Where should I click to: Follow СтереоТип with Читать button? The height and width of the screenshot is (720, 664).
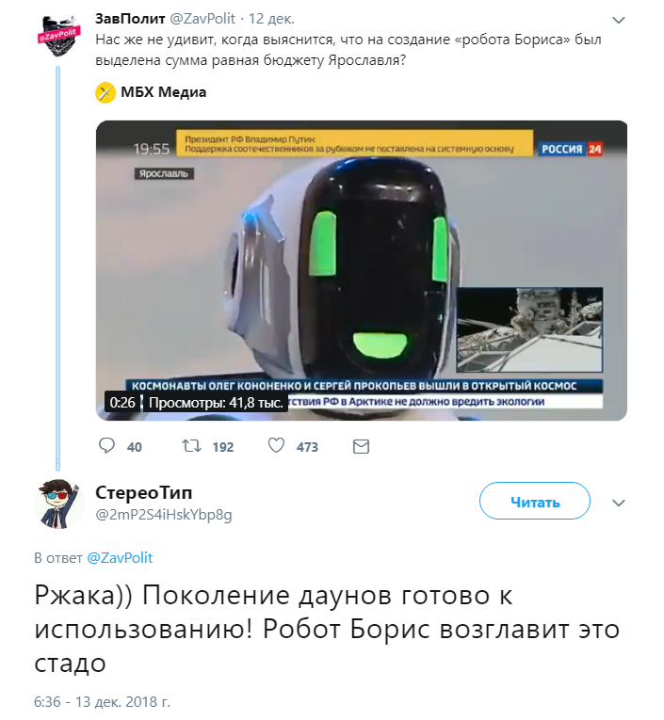[x=534, y=501]
